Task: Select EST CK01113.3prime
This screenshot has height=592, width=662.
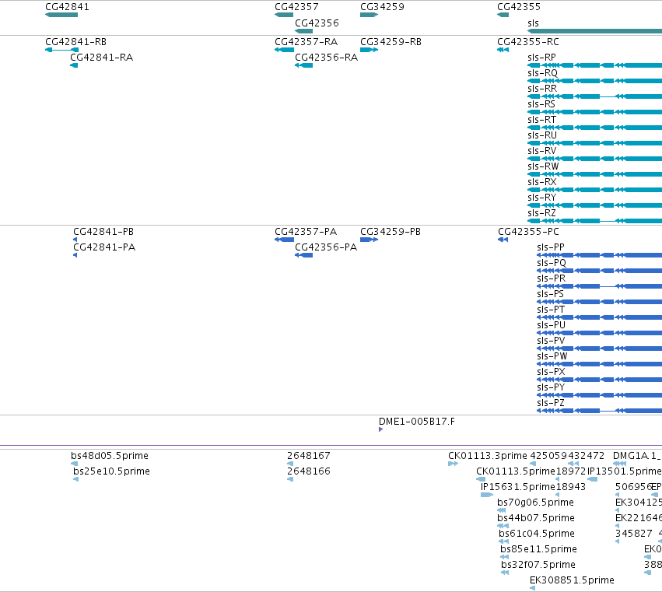Action: (x=453, y=464)
